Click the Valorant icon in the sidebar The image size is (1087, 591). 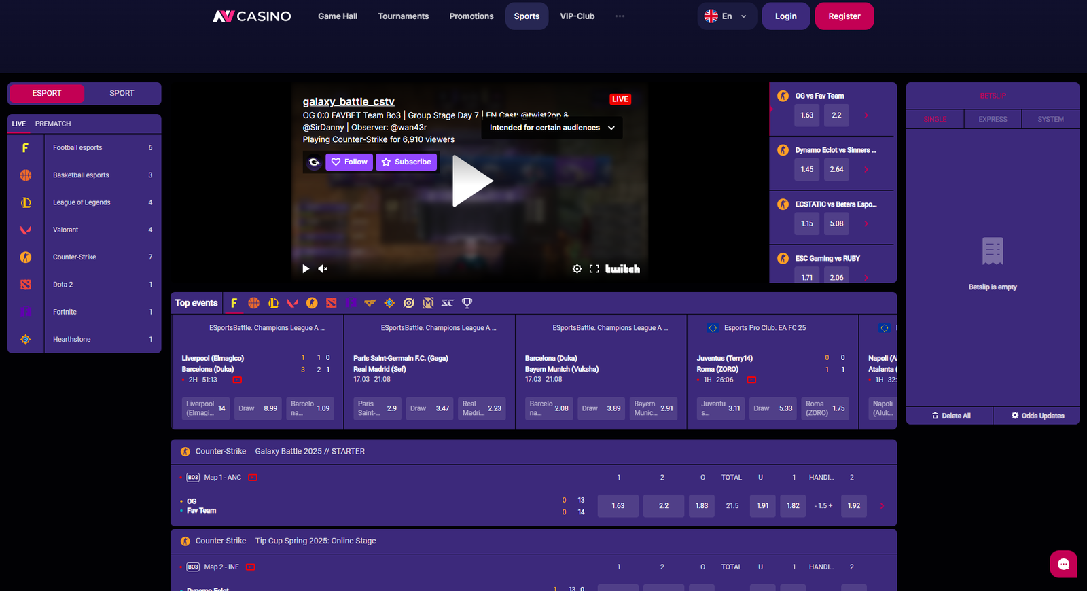(x=26, y=230)
